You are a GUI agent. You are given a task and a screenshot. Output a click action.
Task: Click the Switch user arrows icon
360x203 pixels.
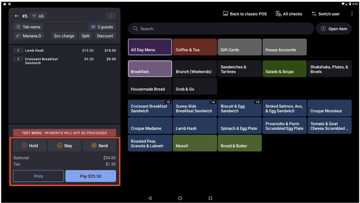(x=314, y=14)
